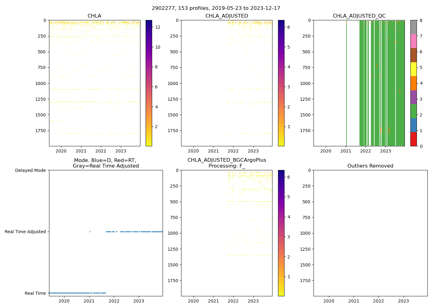Select the CHLA_ADJUSTED_QC plot title

(359, 16)
